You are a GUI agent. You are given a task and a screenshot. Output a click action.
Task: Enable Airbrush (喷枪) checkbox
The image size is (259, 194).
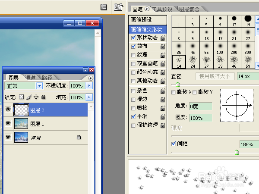click(133, 108)
